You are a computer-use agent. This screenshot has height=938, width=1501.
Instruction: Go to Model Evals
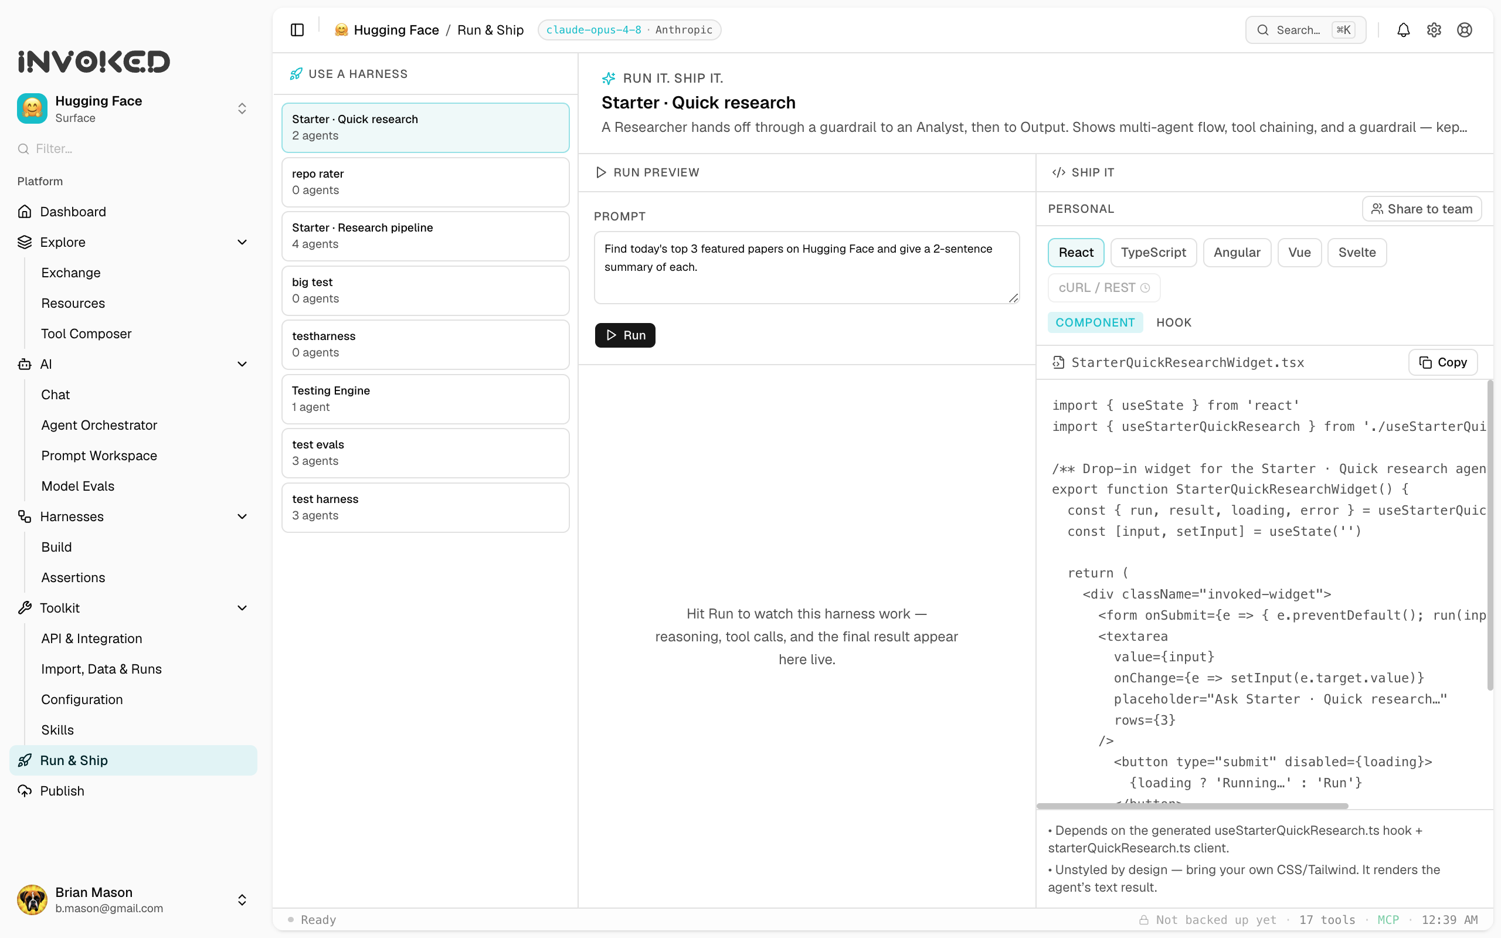pos(77,486)
